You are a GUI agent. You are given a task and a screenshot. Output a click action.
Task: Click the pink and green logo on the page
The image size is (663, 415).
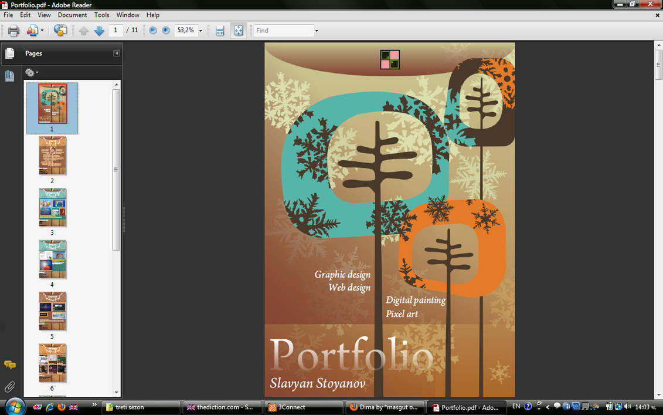point(390,60)
